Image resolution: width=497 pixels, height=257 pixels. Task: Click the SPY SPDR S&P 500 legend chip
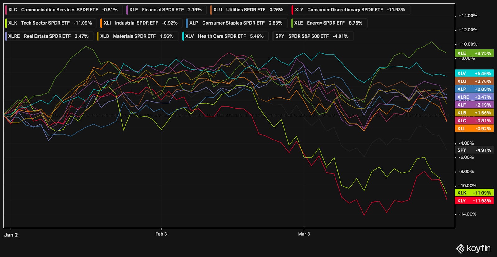click(x=313, y=36)
